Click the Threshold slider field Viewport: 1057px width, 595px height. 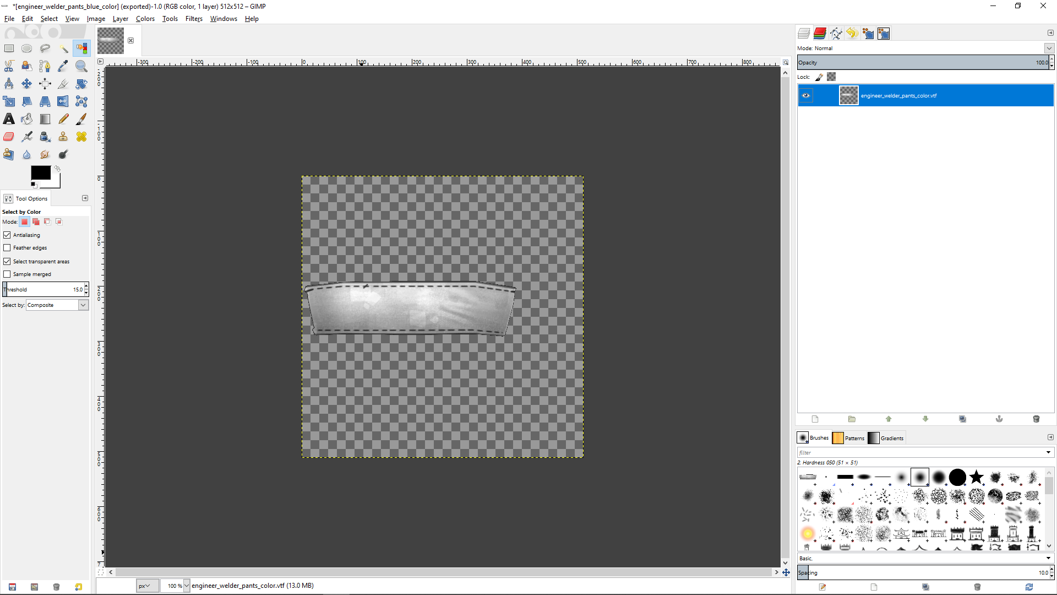tap(44, 289)
